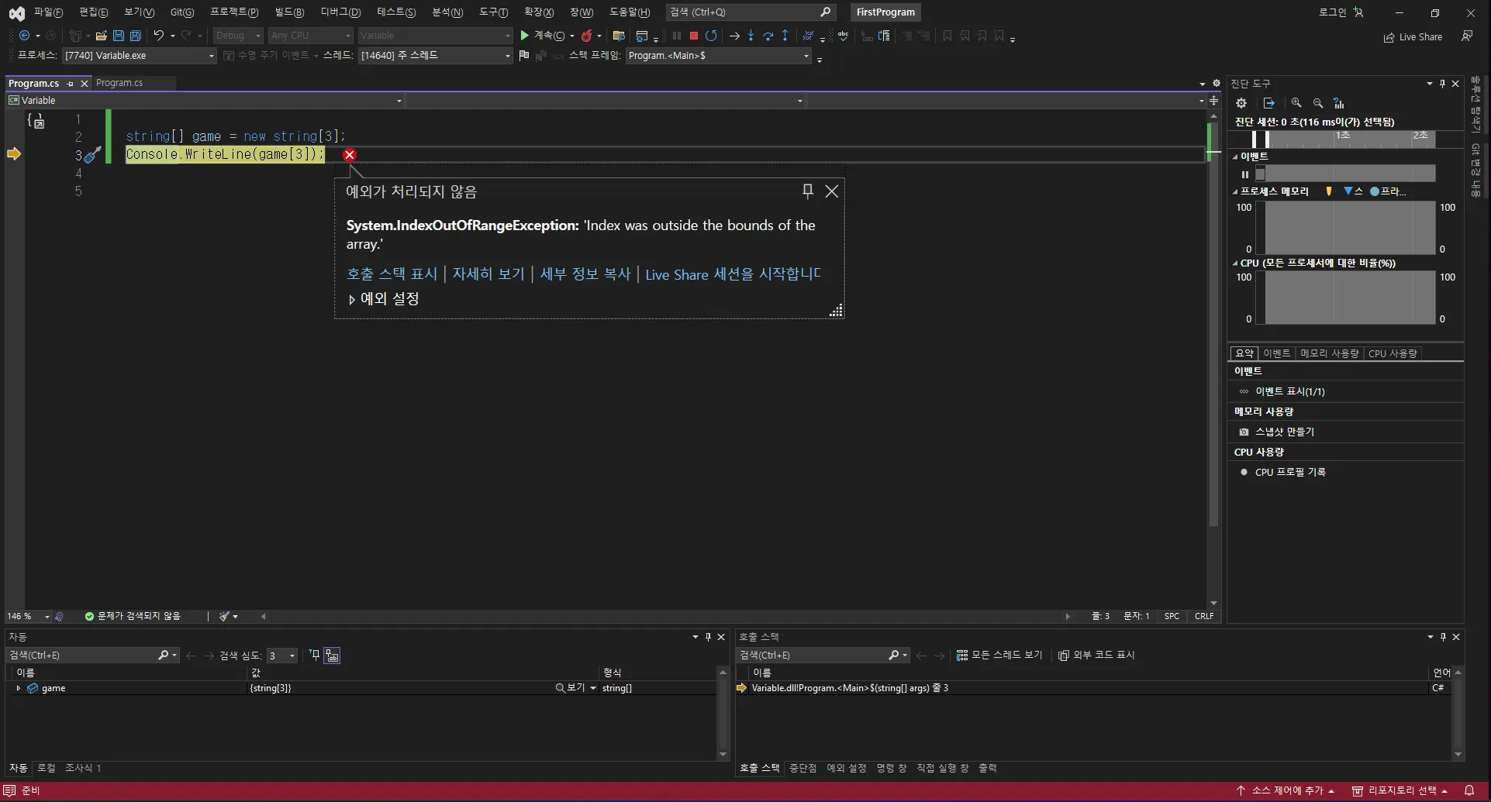Pin the exception popup window
This screenshot has height=802, width=1491.
(807, 191)
